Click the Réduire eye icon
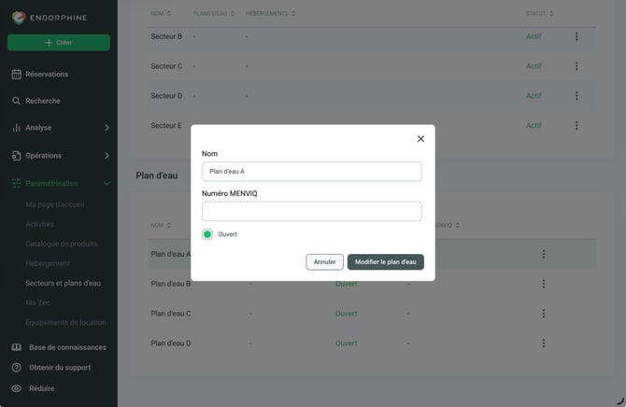 pos(17,388)
